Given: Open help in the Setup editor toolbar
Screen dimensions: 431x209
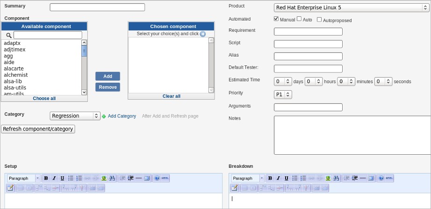Looking at the screenshot, I should pos(157,178).
